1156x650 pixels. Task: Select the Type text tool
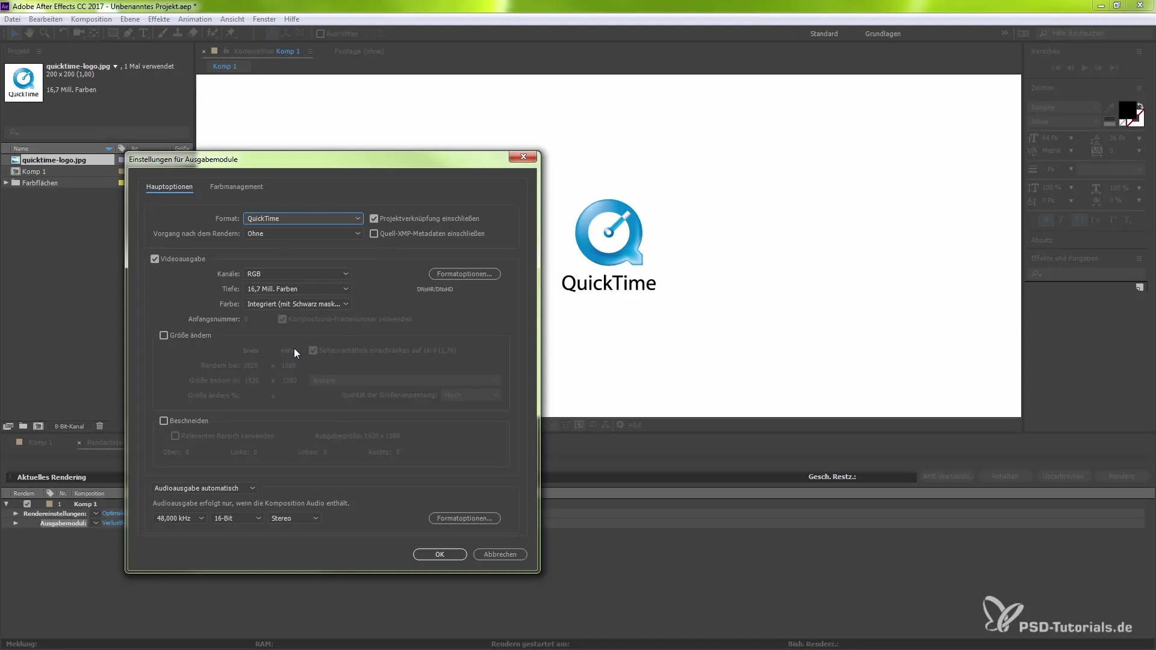143,33
